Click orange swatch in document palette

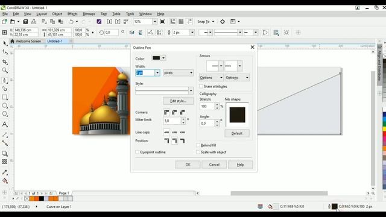pos(32,198)
